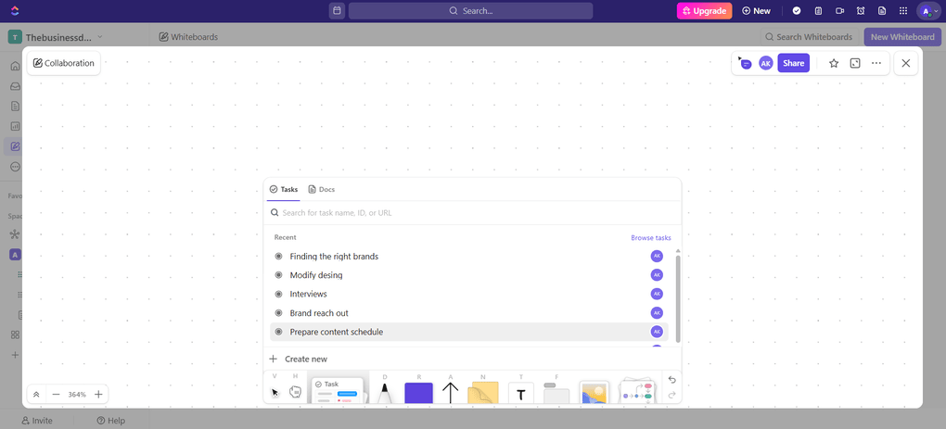This screenshot has height=429, width=946.
Task: Open Help at the bottom
Action: click(110, 421)
